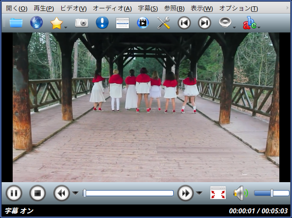Open the 再生(P) menu

point(44,8)
